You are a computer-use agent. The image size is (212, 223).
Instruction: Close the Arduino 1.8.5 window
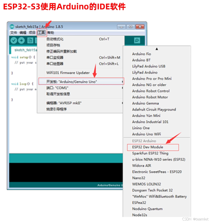[x=140, y=27]
